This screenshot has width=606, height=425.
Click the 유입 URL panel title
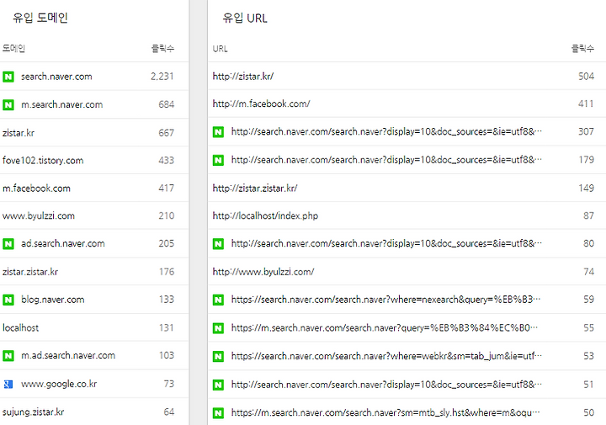coord(245,19)
